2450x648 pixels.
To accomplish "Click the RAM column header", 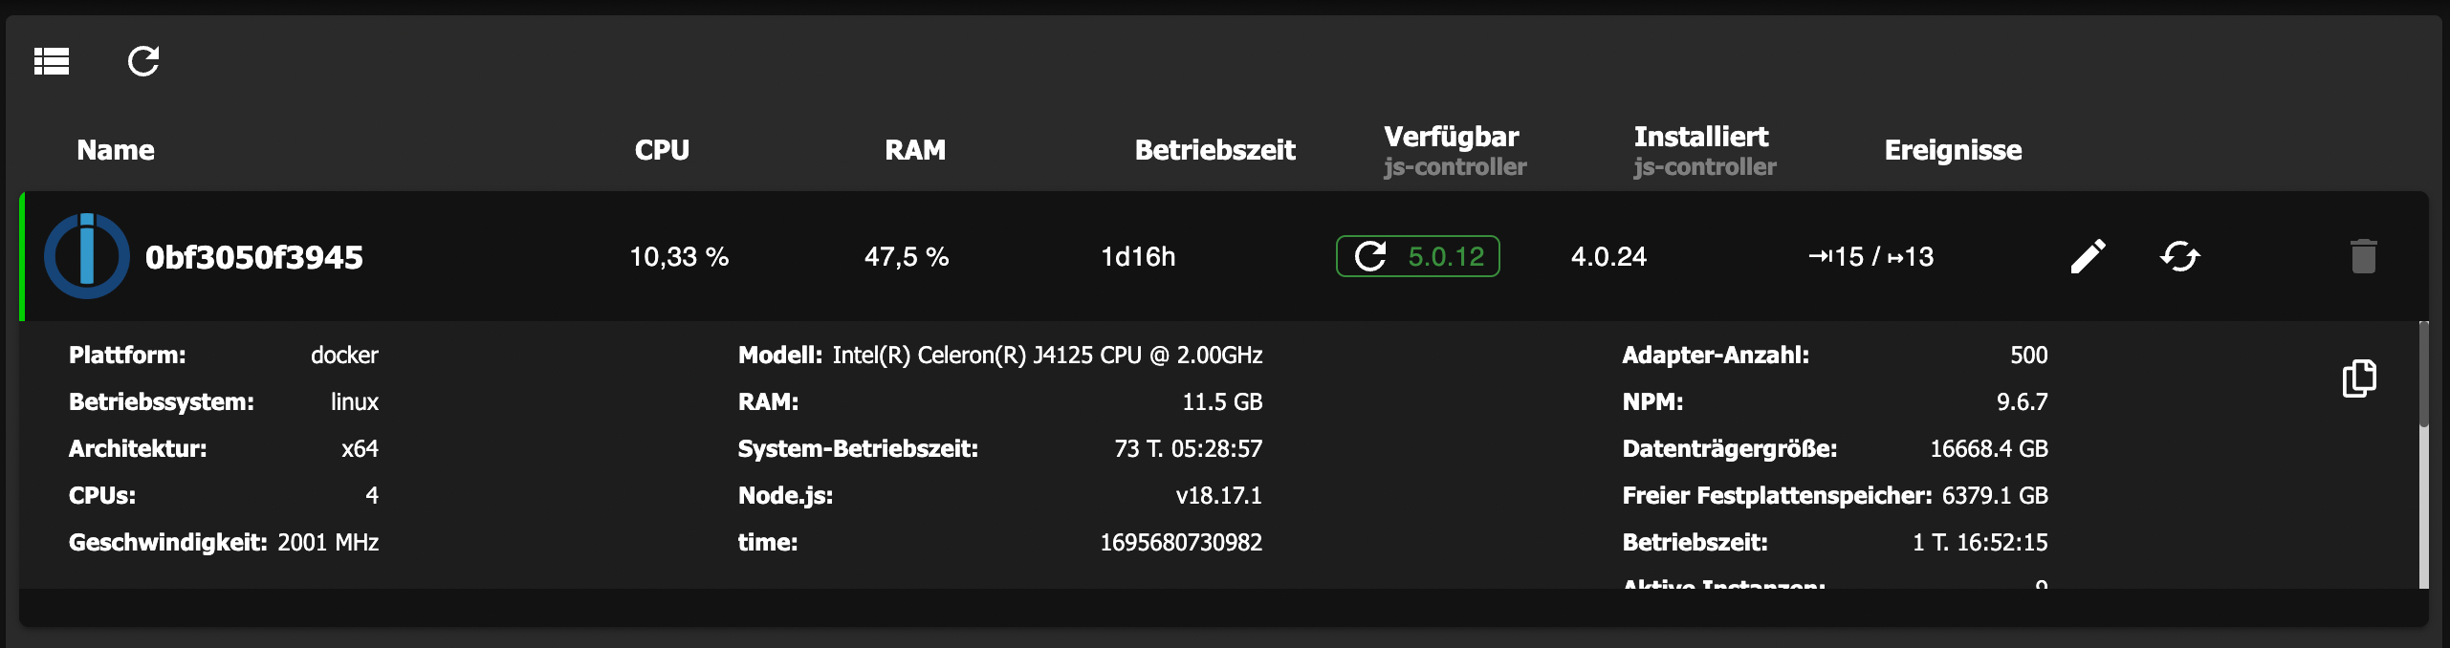I will point(915,150).
